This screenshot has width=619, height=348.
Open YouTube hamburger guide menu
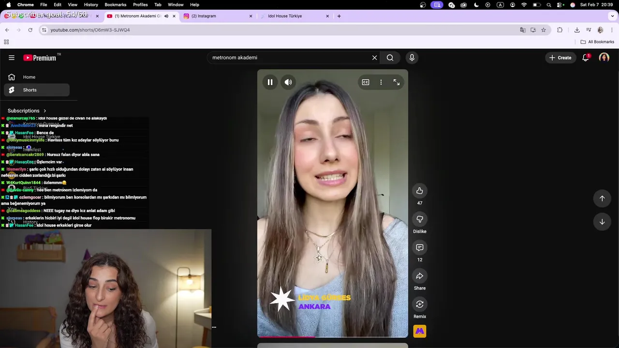[x=12, y=58]
